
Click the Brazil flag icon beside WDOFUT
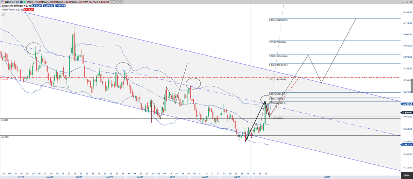(2, 2)
